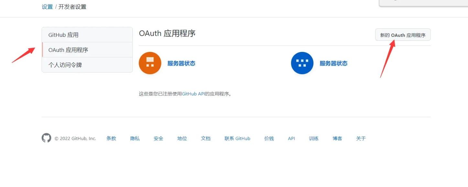Image resolution: width=468 pixels, height=187 pixels.
Task: Open the 博客 footer link
Action: (337, 138)
